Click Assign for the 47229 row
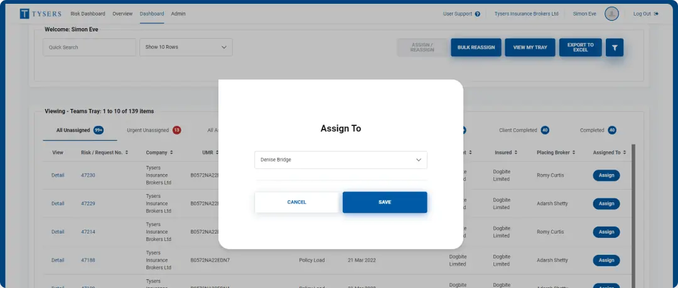This screenshot has height=288, width=678. tap(606, 203)
